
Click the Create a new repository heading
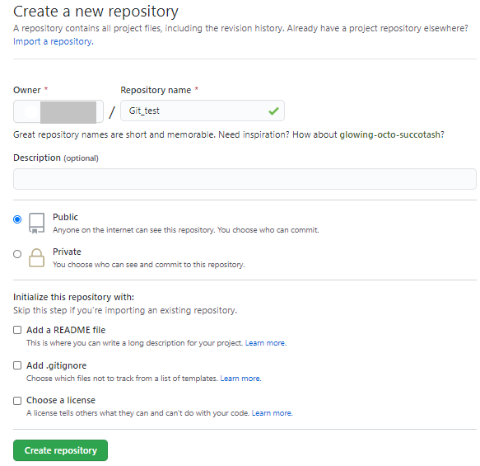point(96,12)
